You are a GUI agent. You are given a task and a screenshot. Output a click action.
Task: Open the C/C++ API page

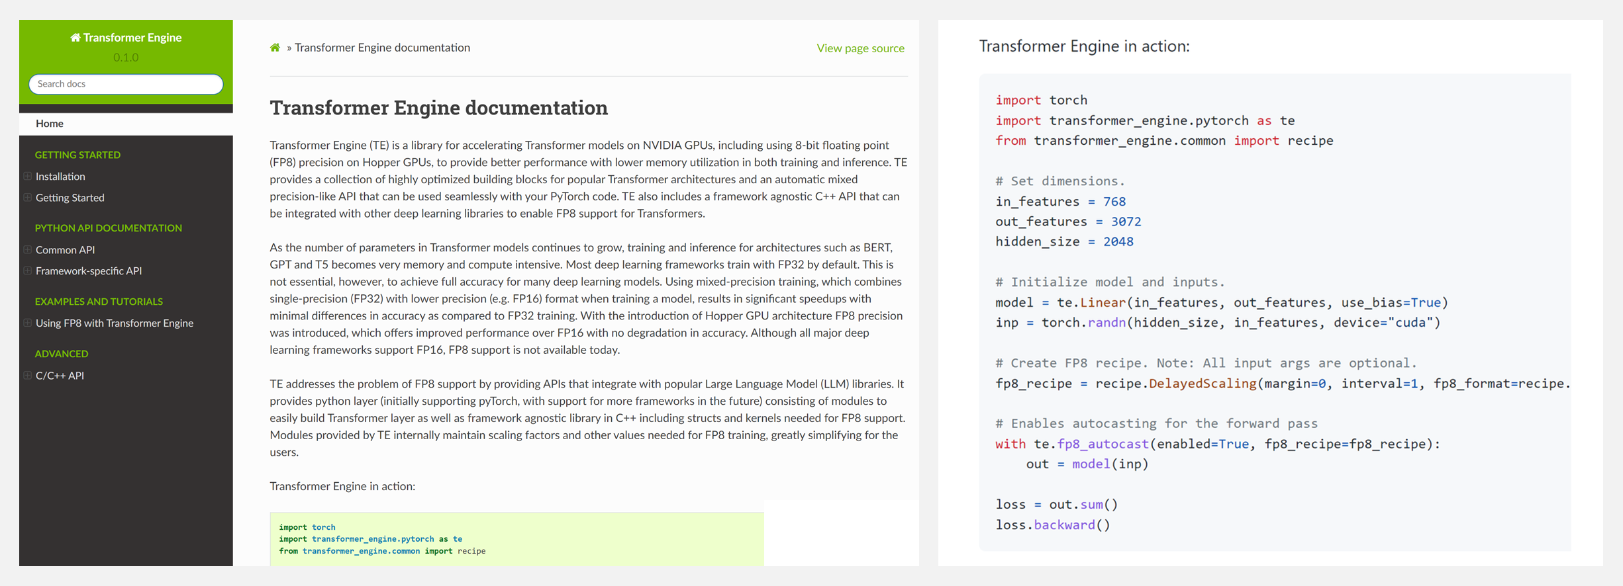60,376
